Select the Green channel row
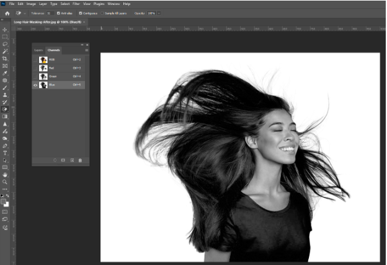Image resolution: width=387 pixels, height=265 pixels. [x=59, y=77]
